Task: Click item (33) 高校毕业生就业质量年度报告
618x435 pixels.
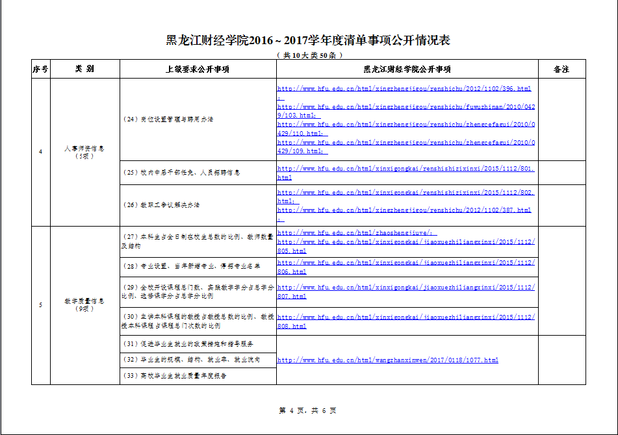Action: pos(175,376)
